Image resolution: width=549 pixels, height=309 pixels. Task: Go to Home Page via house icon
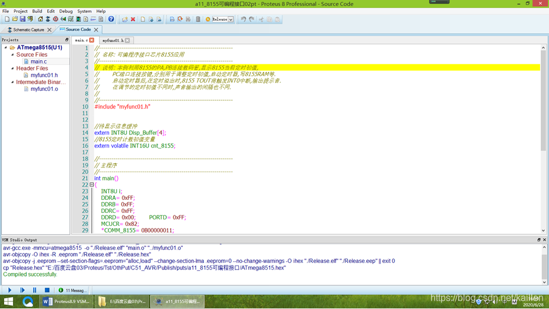click(40, 19)
